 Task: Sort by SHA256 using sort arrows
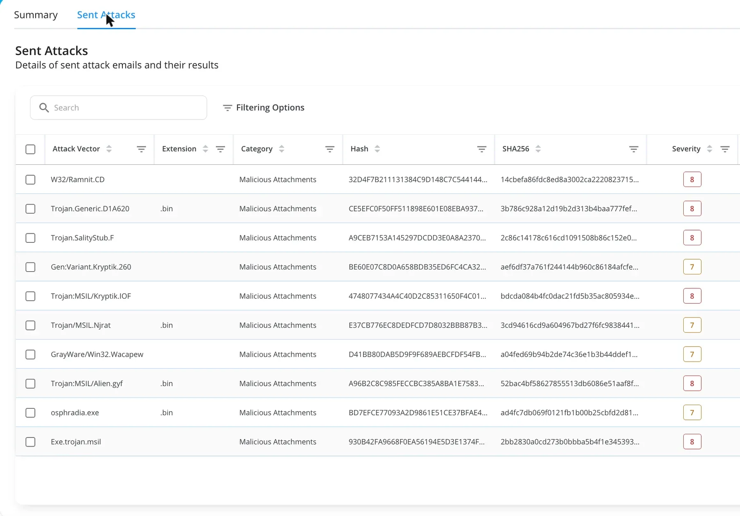[538, 149]
